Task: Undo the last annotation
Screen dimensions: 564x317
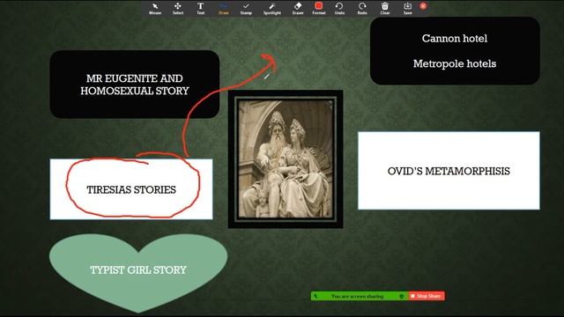Action: (339, 8)
